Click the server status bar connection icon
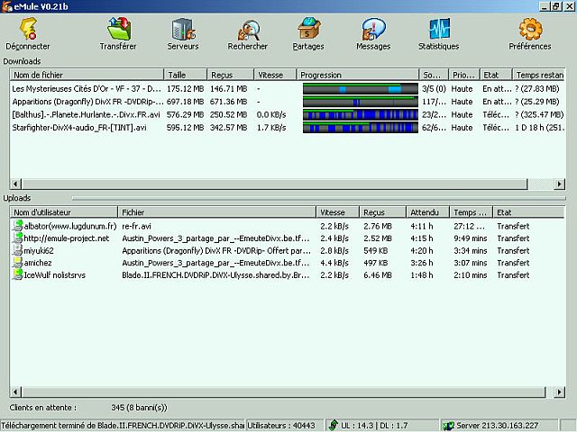The image size is (577, 432). 449,425
